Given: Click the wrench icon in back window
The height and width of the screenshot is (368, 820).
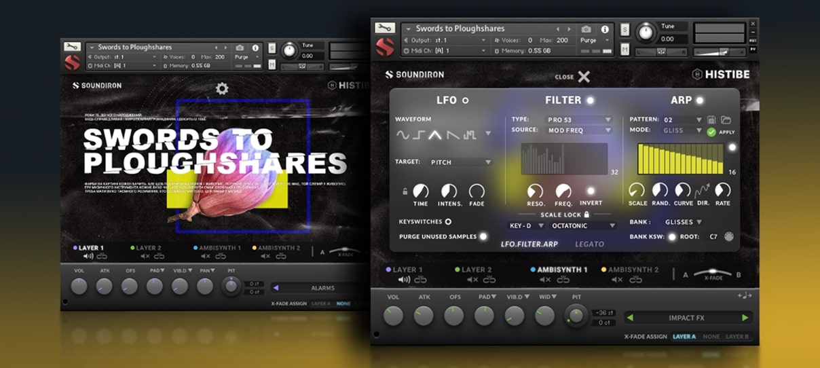Looking at the screenshot, I should tap(72, 47).
